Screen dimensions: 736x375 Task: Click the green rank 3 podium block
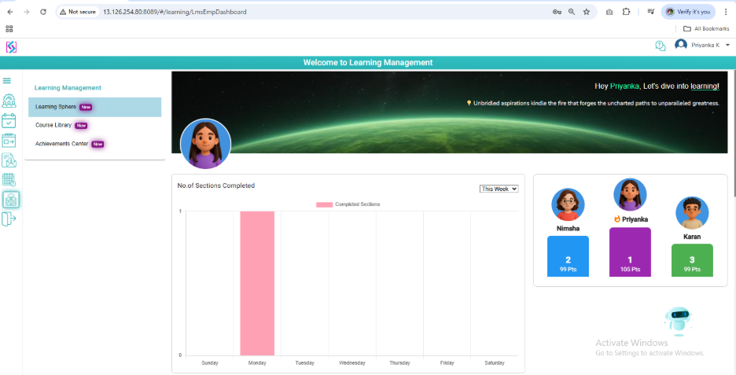pos(692,260)
